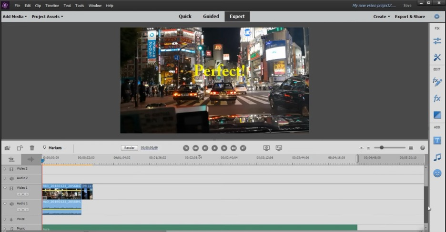Open the Create dropdown

[x=381, y=17]
